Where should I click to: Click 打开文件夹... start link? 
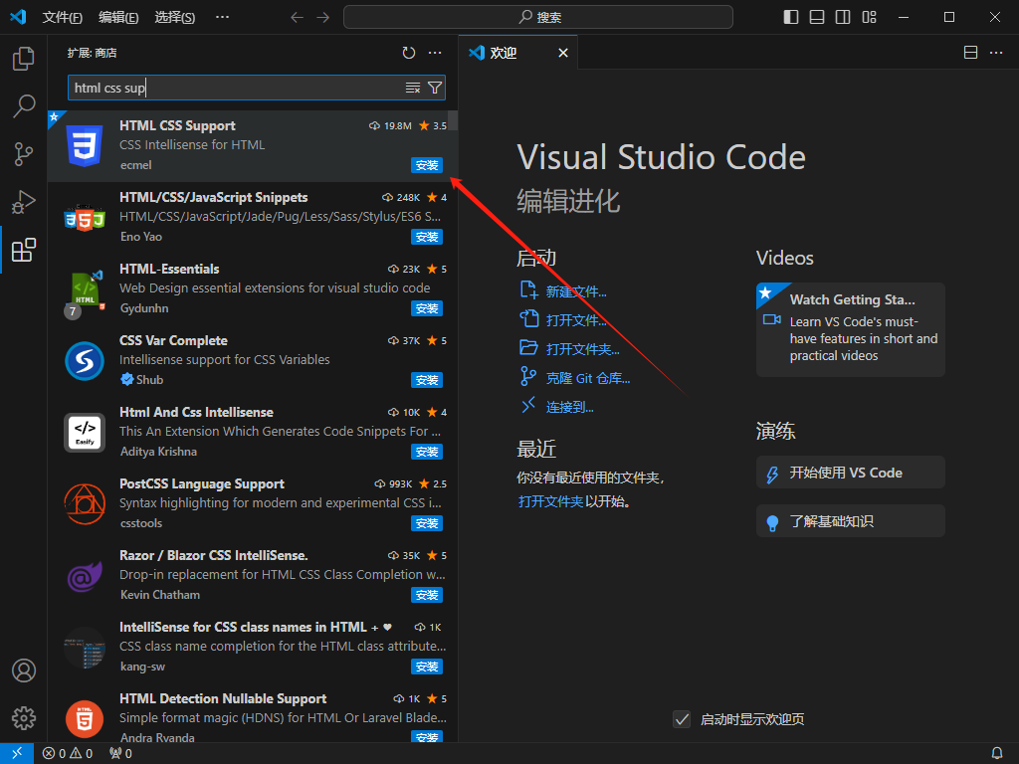pyautogui.click(x=582, y=349)
